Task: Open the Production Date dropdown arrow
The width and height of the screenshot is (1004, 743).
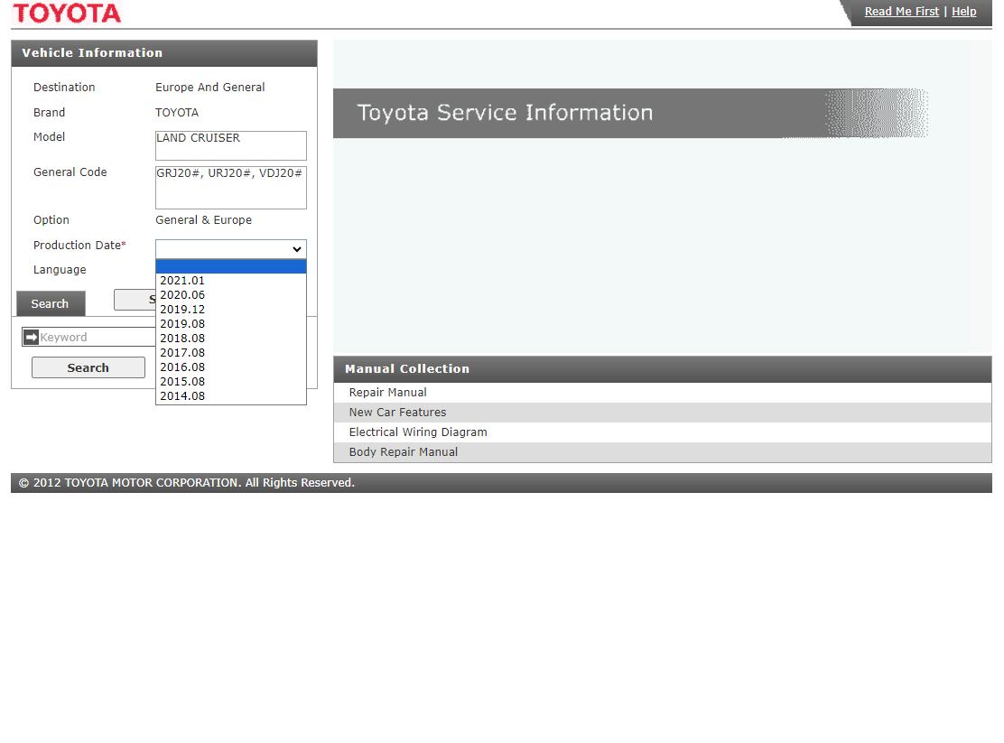Action: point(296,249)
